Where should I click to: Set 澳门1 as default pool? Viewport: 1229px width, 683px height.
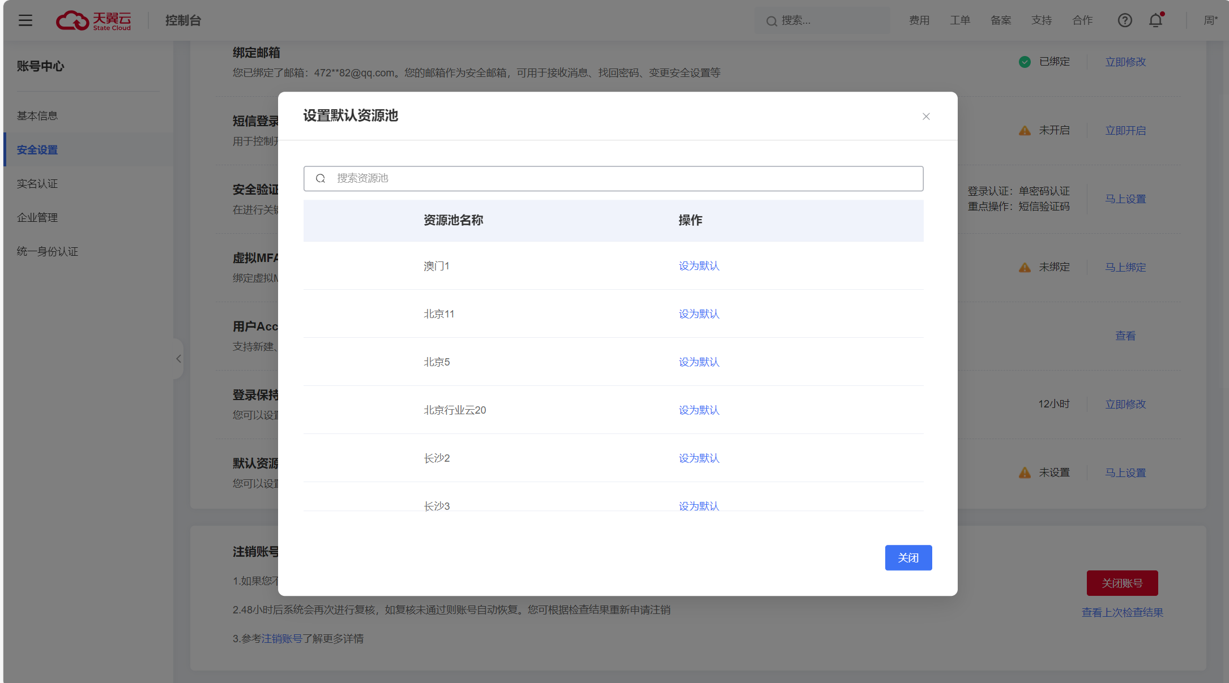click(699, 266)
